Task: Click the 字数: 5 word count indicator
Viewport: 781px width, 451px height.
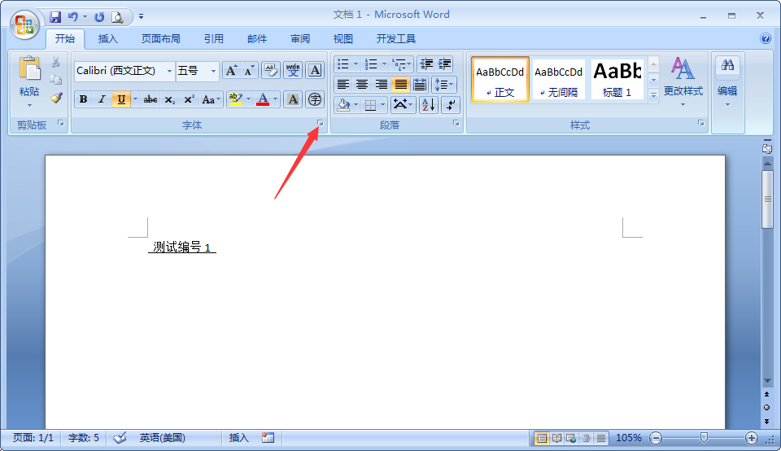Action: click(x=85, y=438)
